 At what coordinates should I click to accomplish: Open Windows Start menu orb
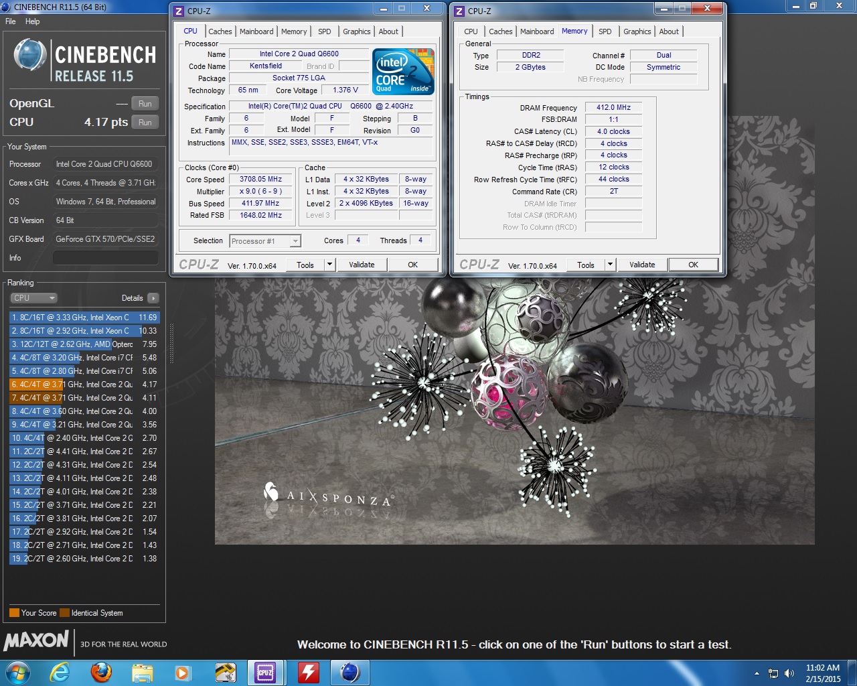[x=17, y=672]
